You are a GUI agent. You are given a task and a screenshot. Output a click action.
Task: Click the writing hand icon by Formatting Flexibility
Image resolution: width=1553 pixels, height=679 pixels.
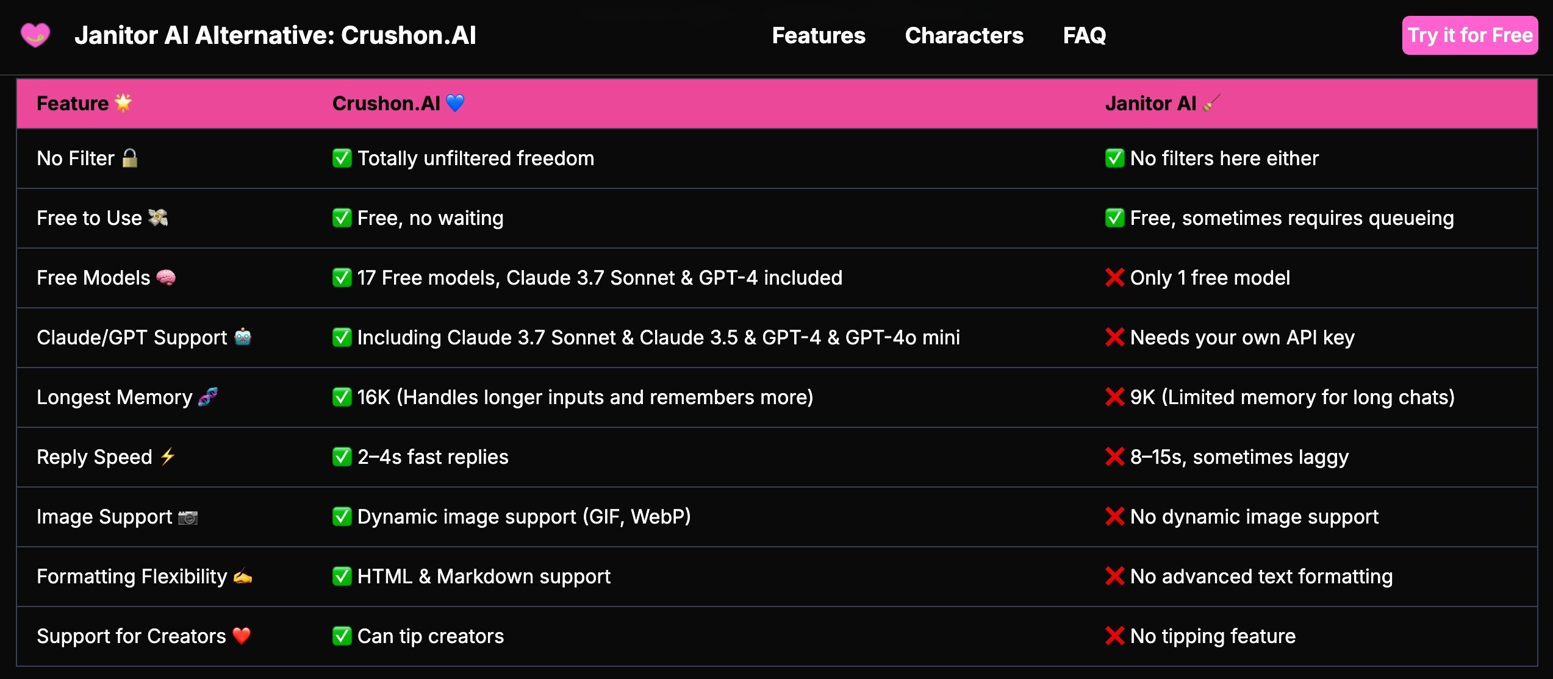[243, 577]
